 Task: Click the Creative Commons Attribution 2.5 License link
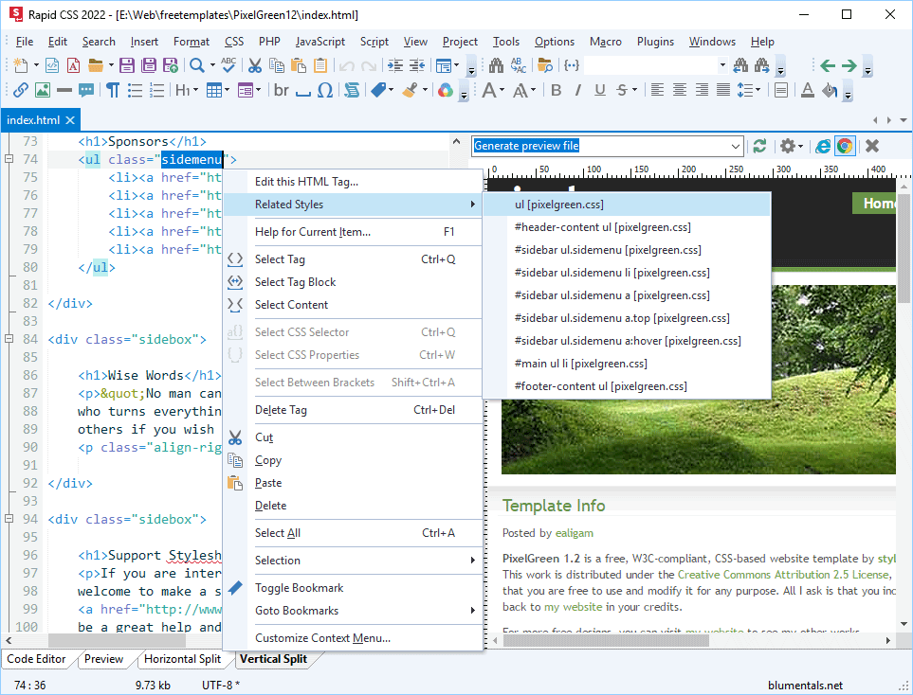783,574
